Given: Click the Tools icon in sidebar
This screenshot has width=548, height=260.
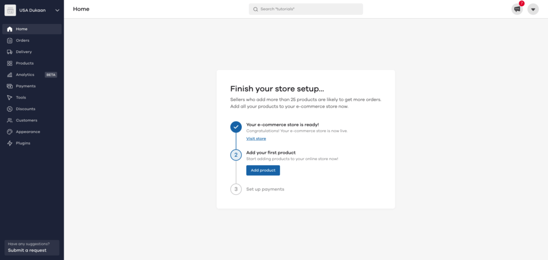Looking at the screenshot, I should [x=10, y=97].
